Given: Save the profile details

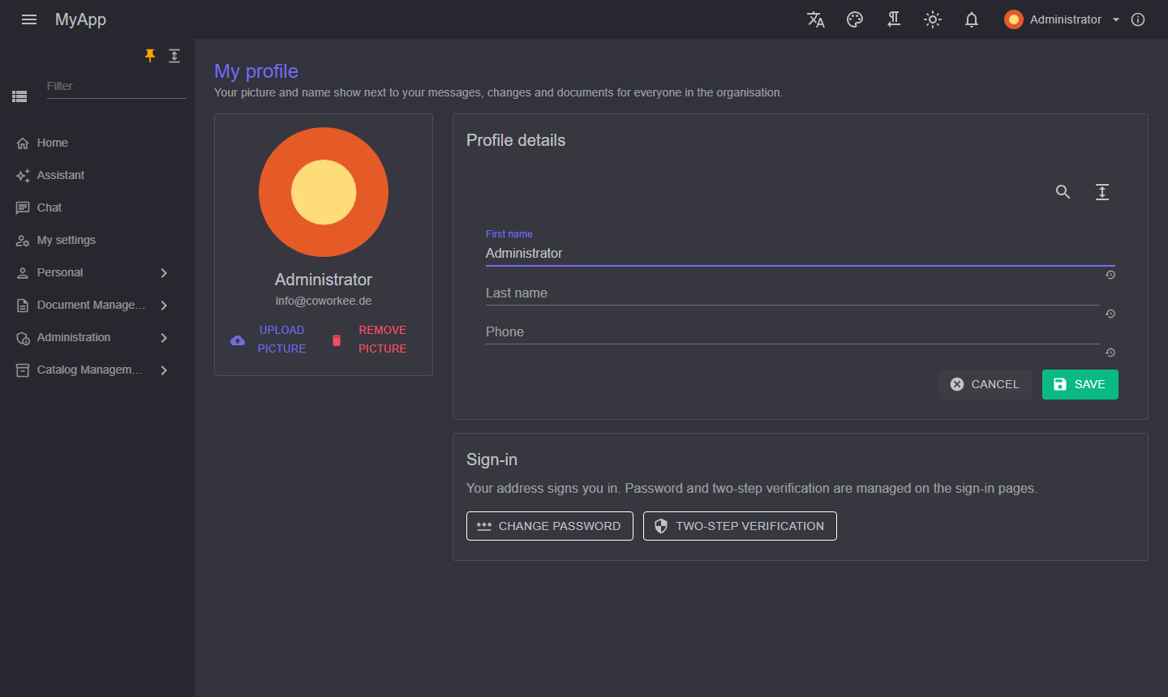Looking at the screenshot, I should pos(1080,385).
